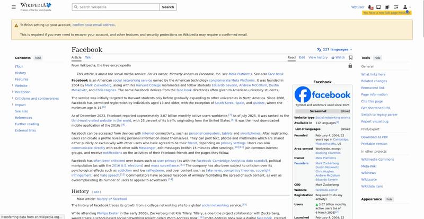This screenshot has width=424, height=219.
Task: Open facebook.com website link in infobox
Action: 326,190
